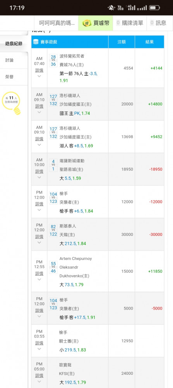Screen dimensions: 173x388
Task: Click 詳情 link for 05:00 歐寶龍 game
Action: pos(39,375)
